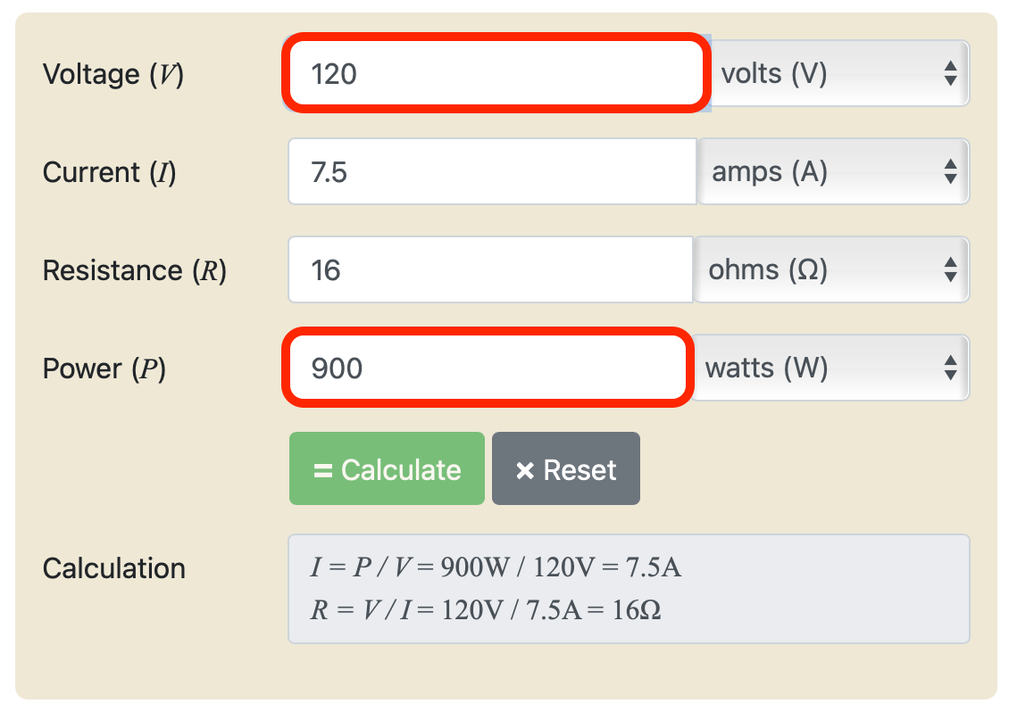This screenshot has height=712, width=1034.
Task: Expand the ohms (Ω) unit dropdown
Action: (830, 269)
